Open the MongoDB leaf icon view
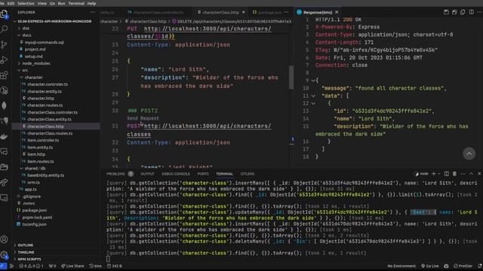 (4, 105)
